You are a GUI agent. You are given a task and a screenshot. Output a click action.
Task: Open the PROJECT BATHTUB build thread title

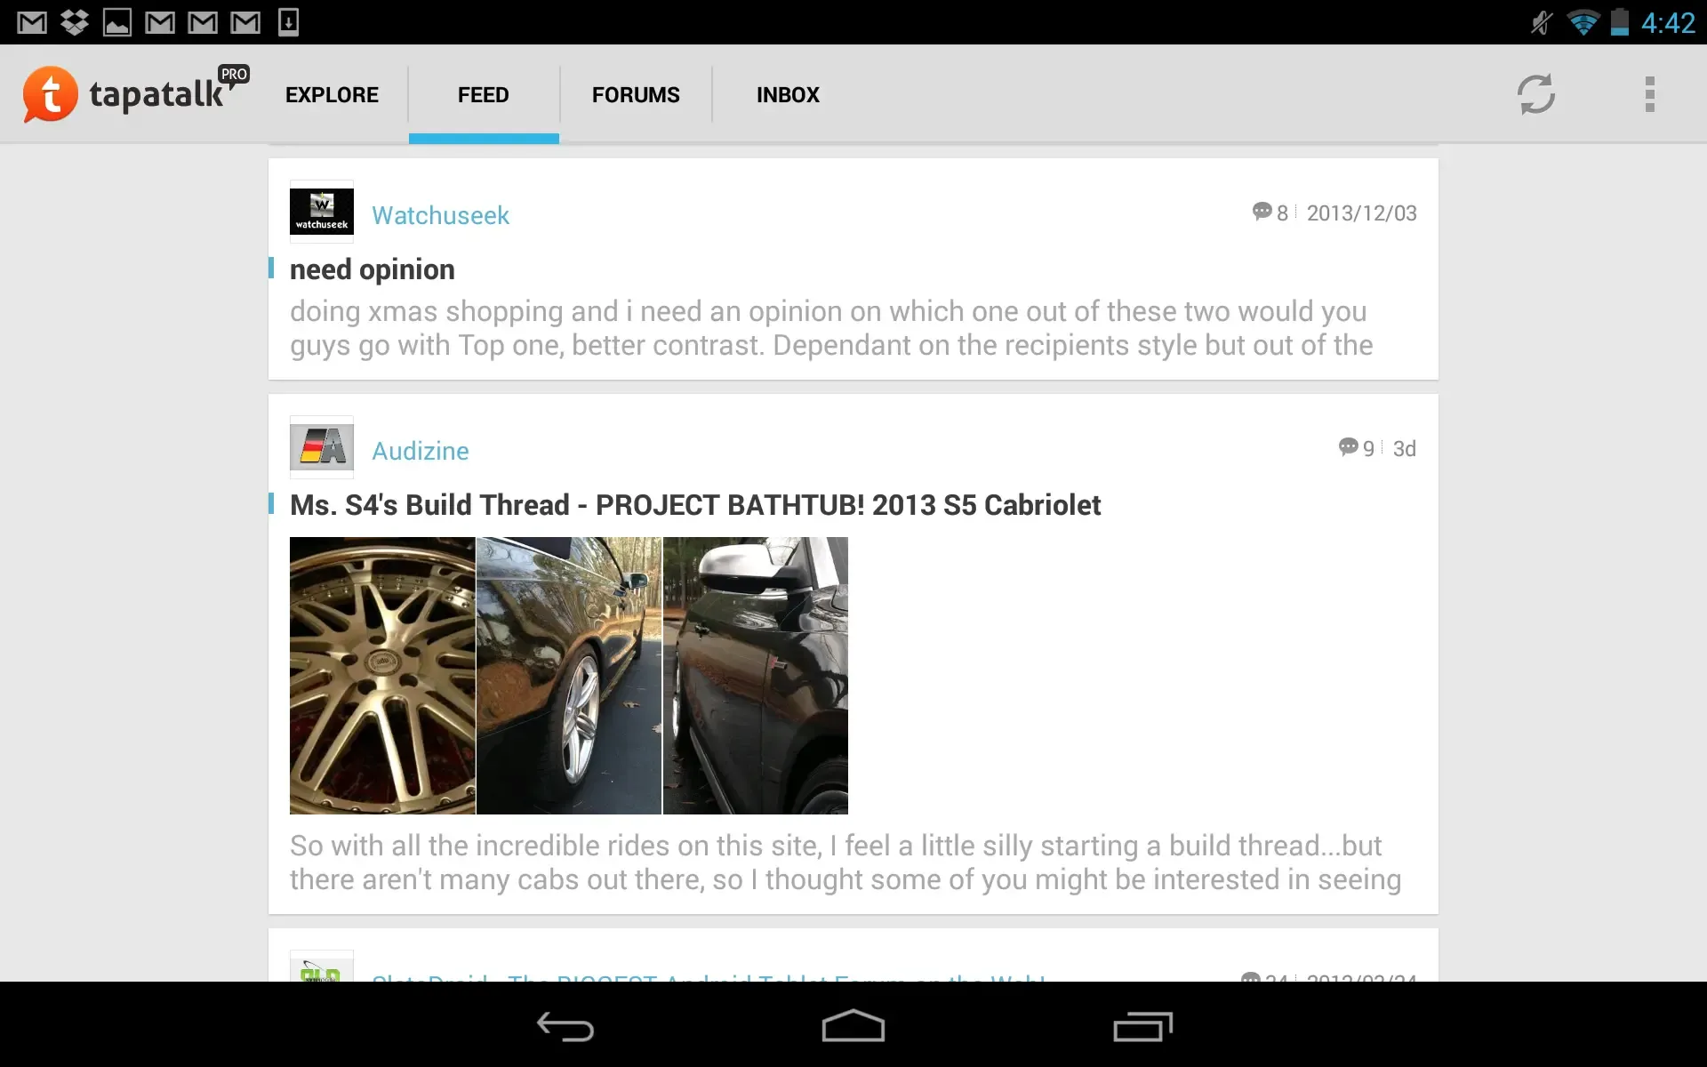(695, 505)
